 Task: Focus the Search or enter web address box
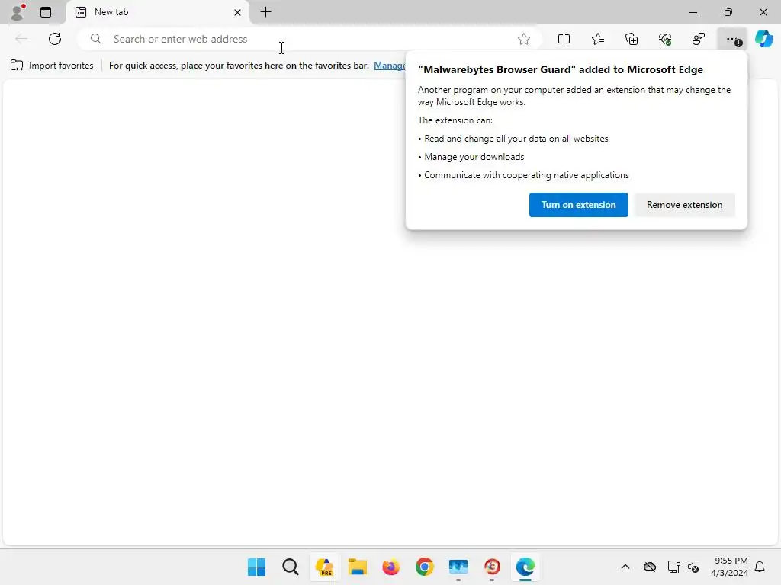(309, 39)
